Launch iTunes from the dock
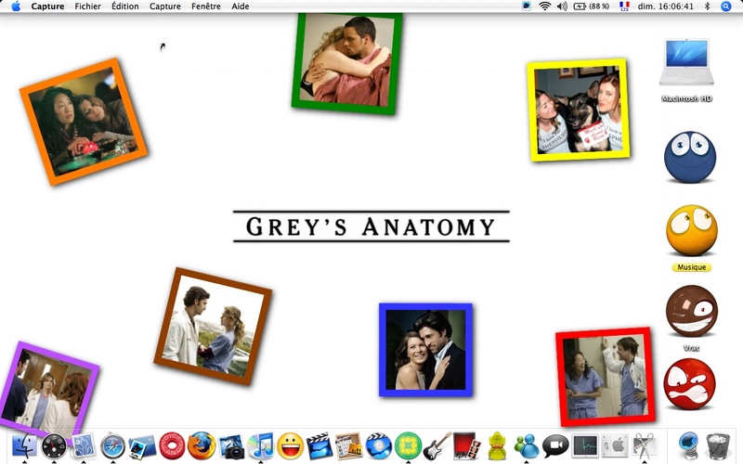The width and height of the screenshot is (743, 464). (x=261, y=446)
